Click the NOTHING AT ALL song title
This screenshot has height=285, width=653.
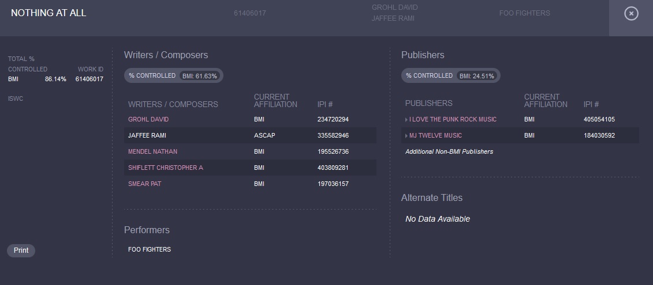(48, 13)
